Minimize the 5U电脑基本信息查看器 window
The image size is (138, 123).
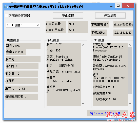[111, 6]
